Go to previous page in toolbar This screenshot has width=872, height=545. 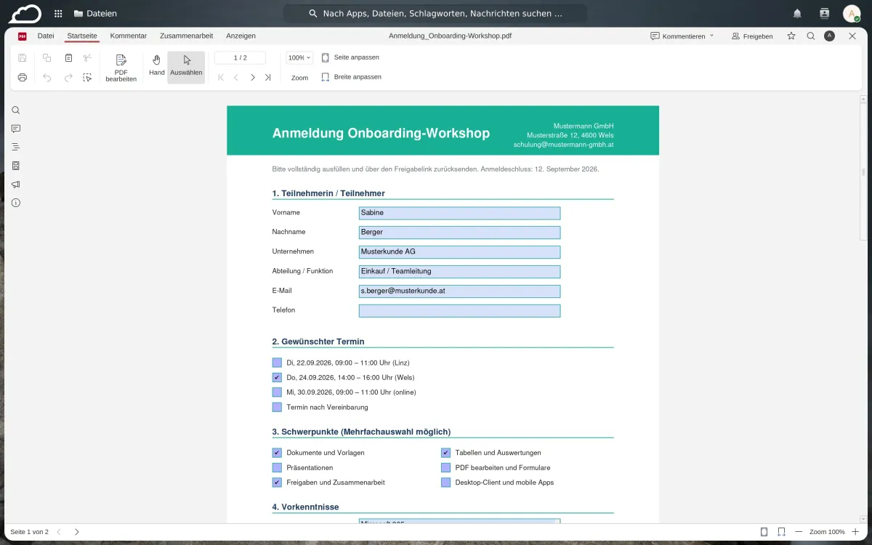[x=236, y=77]
